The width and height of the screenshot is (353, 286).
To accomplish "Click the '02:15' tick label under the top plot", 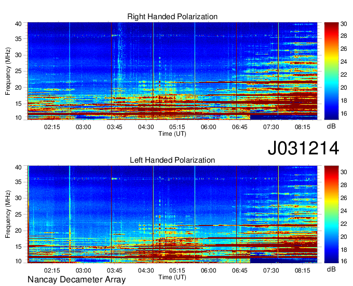I will pos(52,127).
